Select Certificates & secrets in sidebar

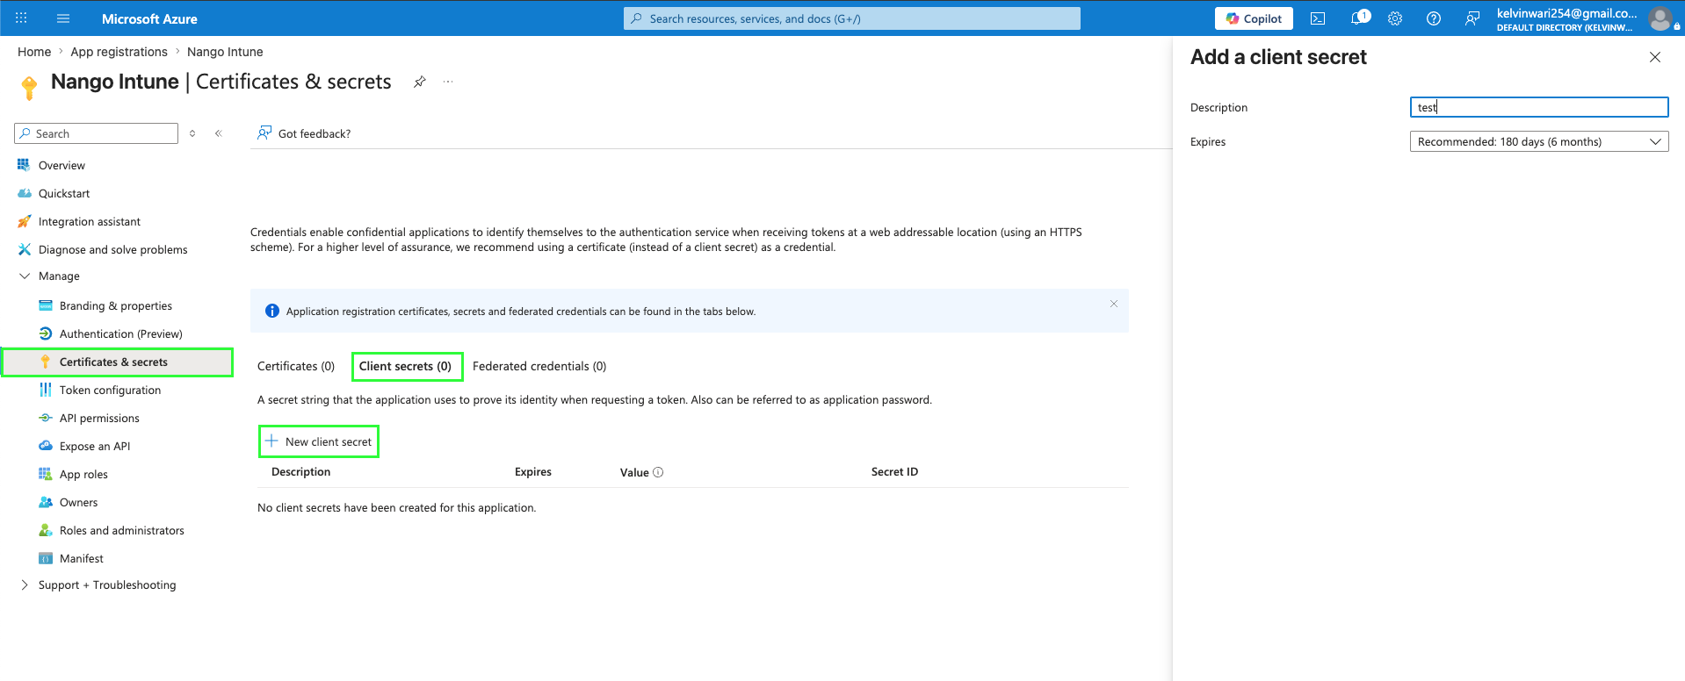(x=117, y=362)
